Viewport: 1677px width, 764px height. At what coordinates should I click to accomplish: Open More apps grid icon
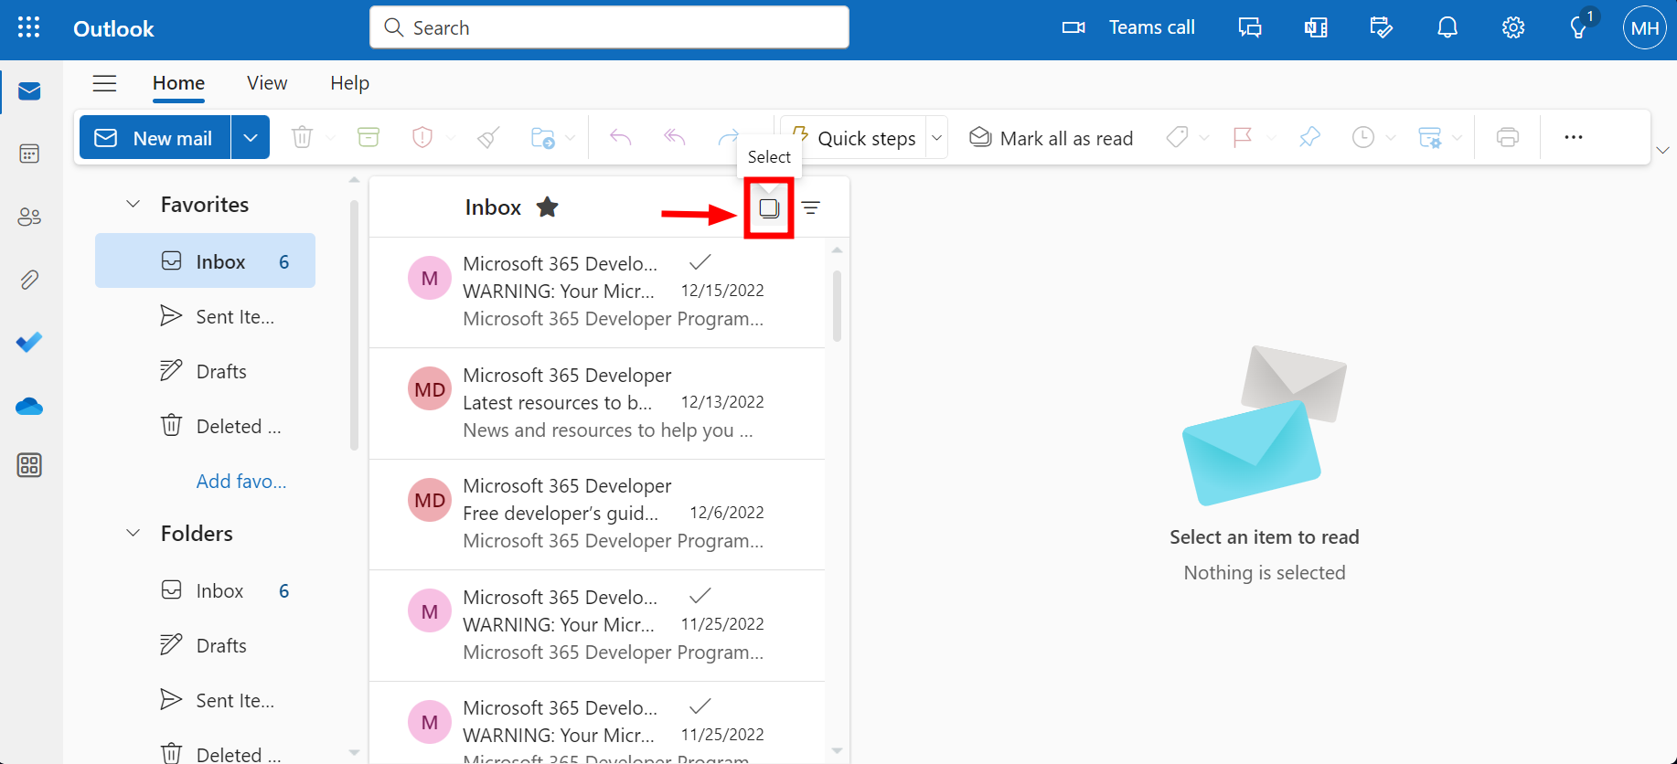tap(29, 465)
